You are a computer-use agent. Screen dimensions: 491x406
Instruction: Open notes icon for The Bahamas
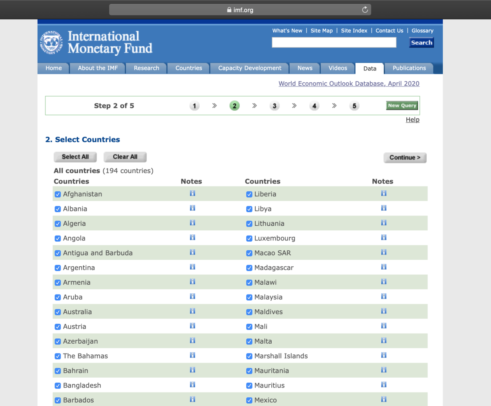click(192, 355)
